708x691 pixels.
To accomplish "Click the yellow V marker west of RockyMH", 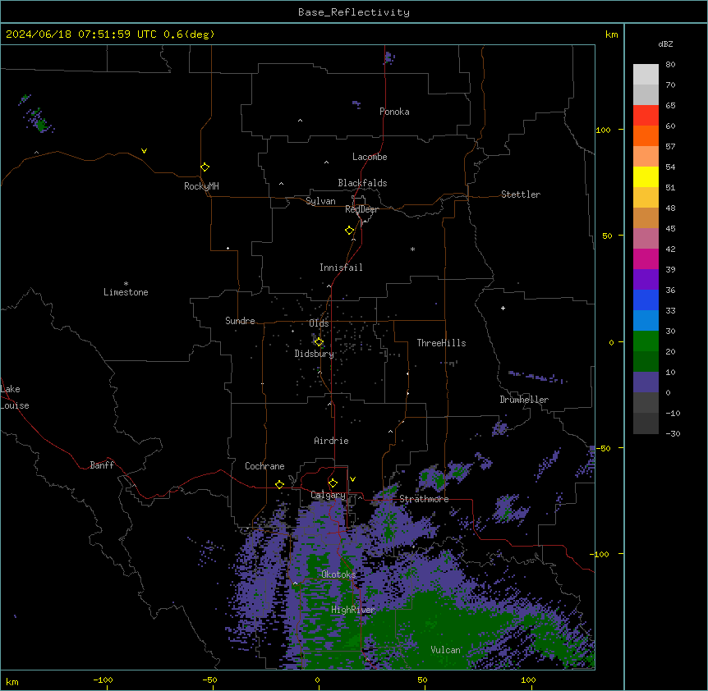I will click(144, 151).
